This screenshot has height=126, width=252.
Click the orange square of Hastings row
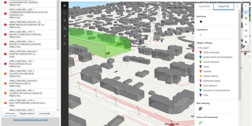coord(5,84)
